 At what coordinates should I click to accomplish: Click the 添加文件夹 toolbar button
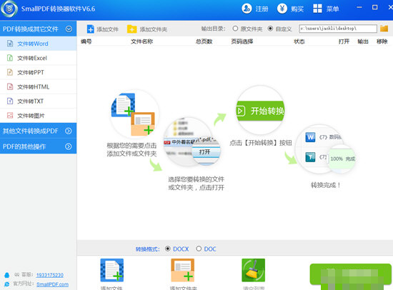tap(147, 29)
